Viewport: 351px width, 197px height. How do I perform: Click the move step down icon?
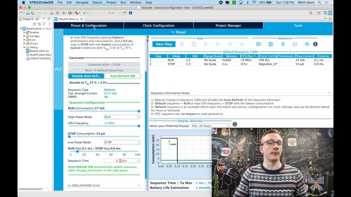[218, 44]
